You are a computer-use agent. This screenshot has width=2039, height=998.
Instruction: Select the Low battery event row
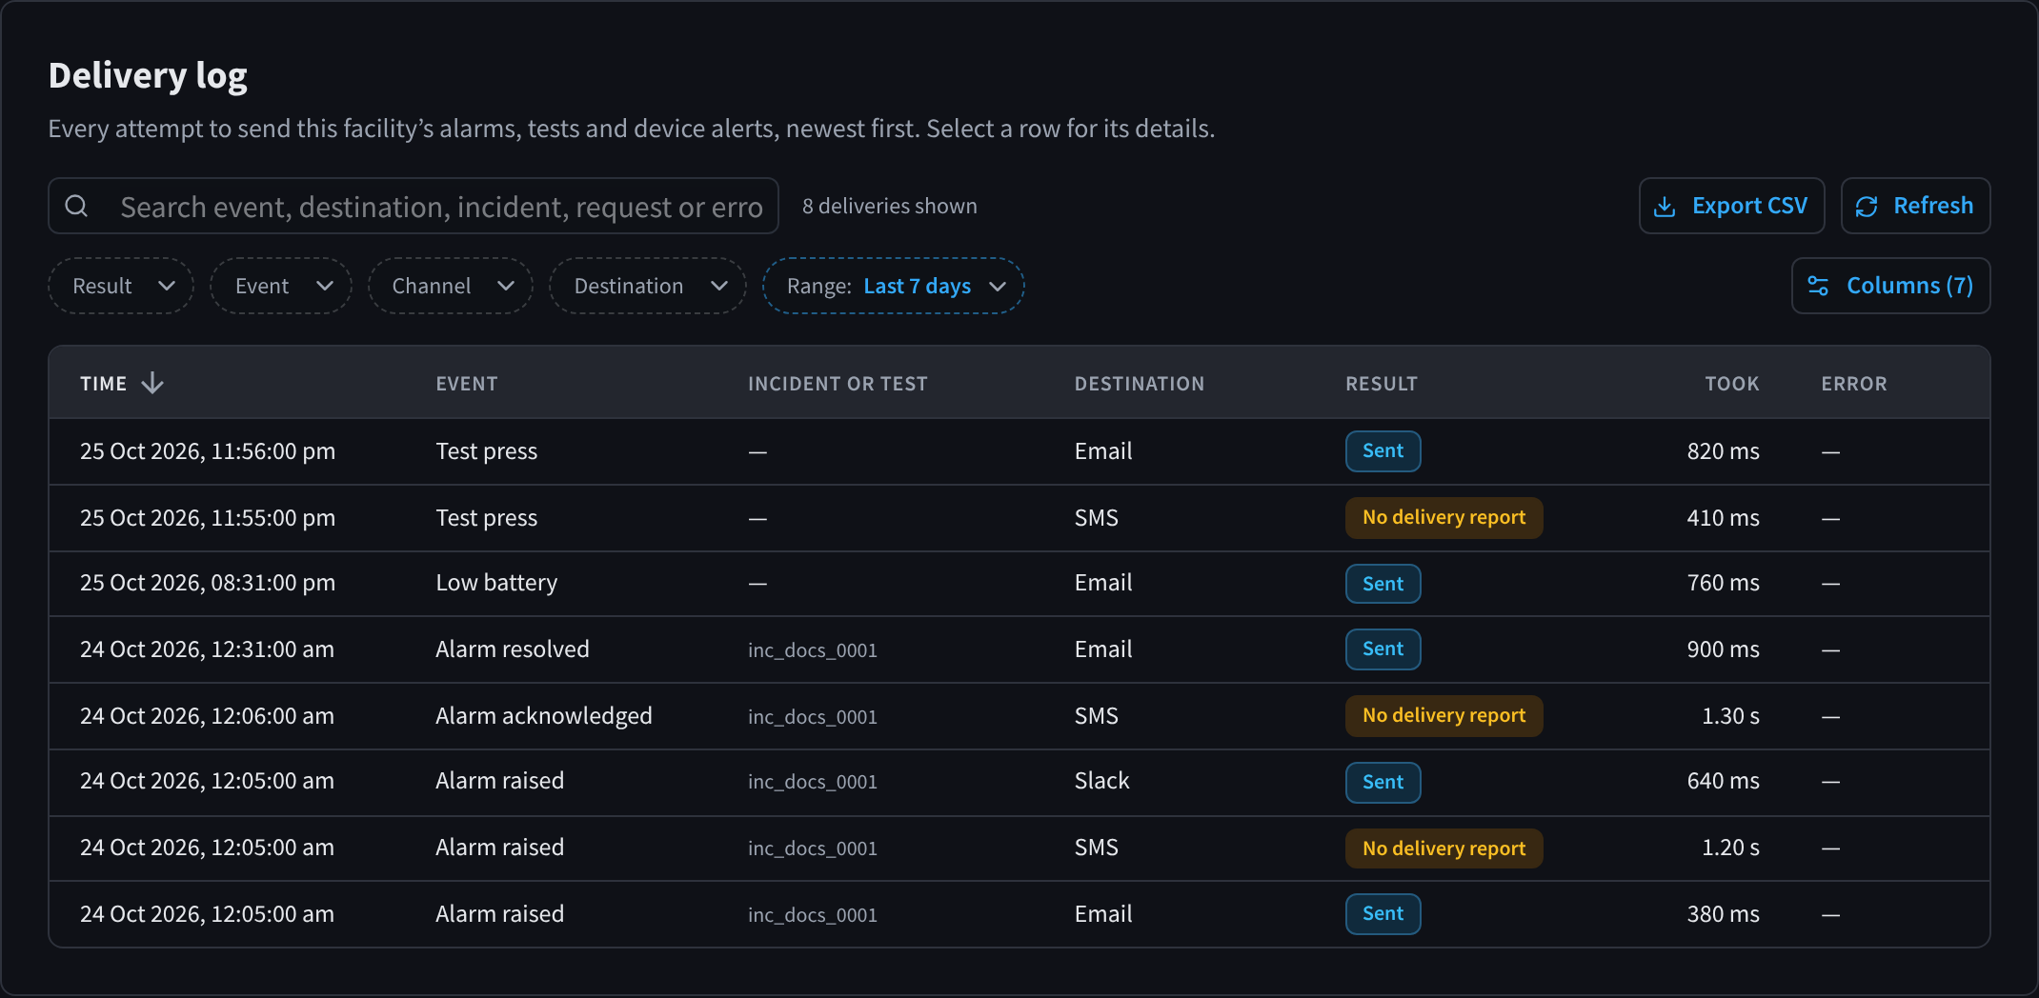1019,583
